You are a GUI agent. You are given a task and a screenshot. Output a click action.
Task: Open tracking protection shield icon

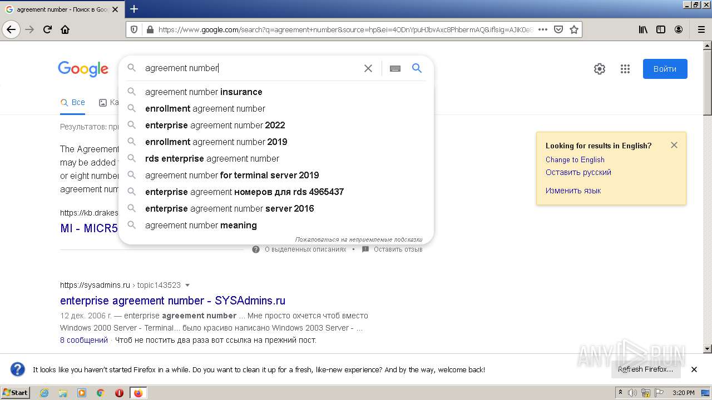point(134,29)
